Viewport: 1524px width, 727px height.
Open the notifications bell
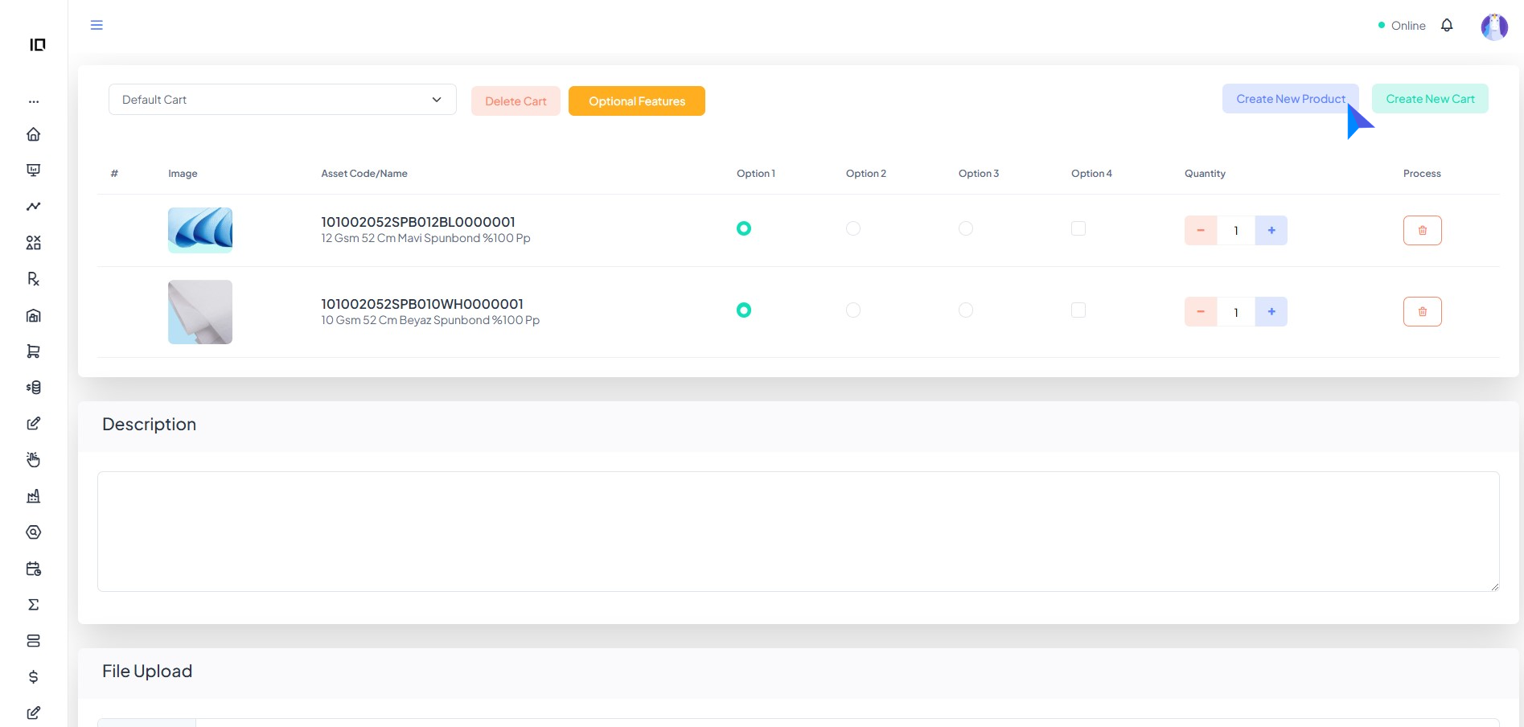tap(1447, 26)
